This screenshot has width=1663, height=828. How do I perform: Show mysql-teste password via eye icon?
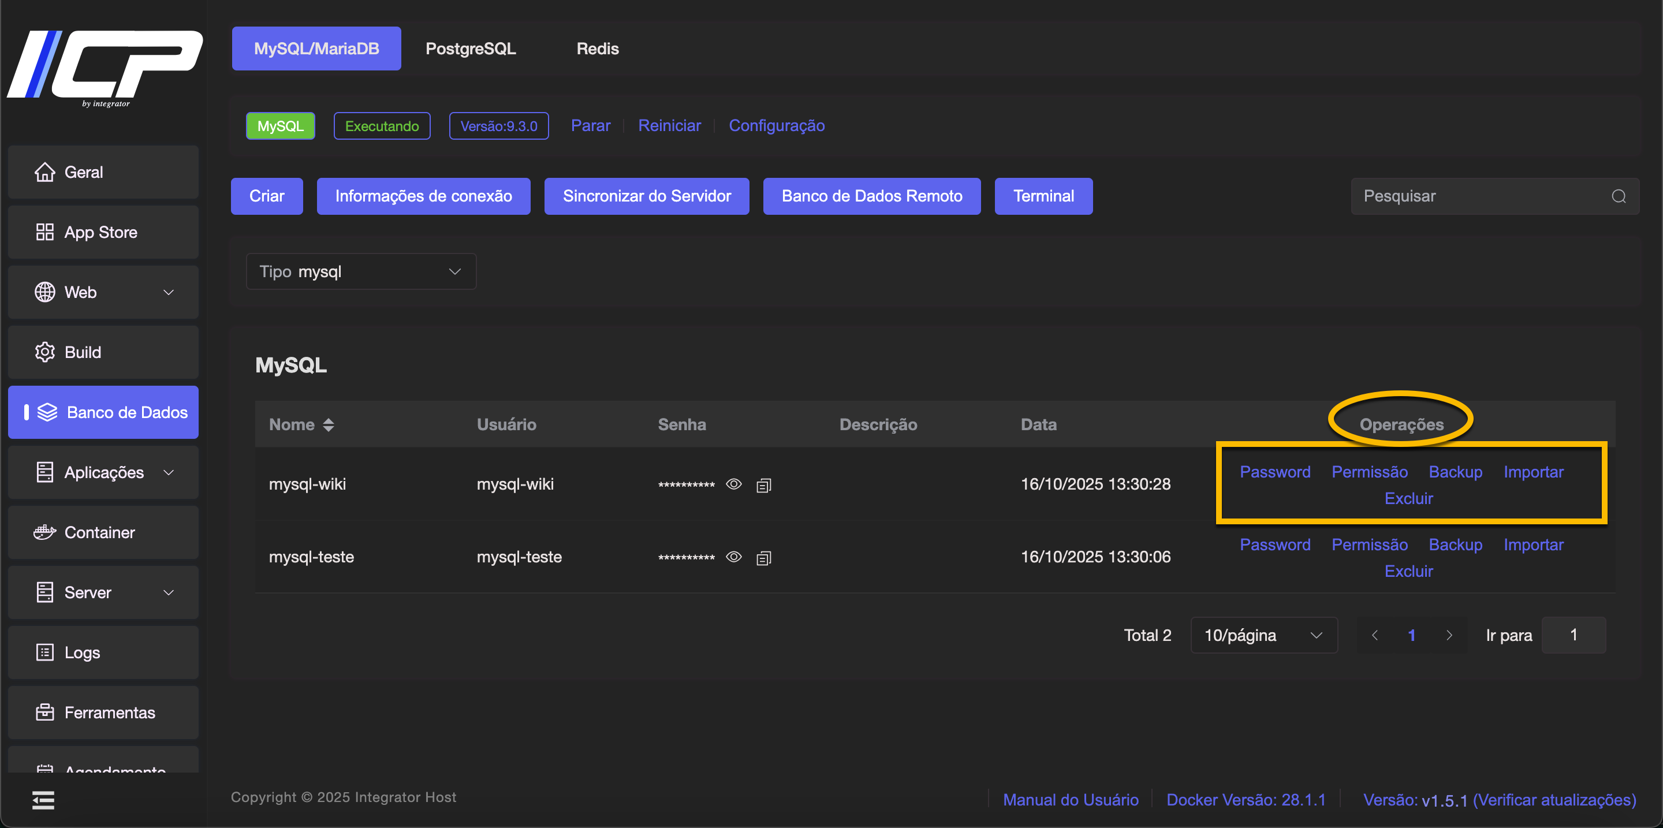[x=733, y=557]
